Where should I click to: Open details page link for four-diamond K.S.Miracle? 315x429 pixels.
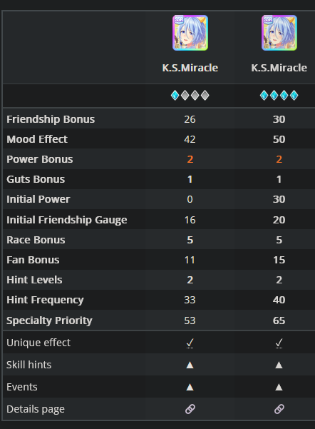click(x=279, y=409)
